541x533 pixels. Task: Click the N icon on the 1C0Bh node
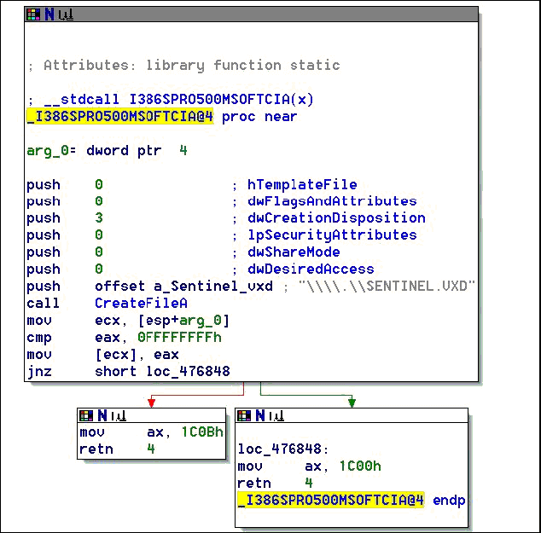(99, 415)
